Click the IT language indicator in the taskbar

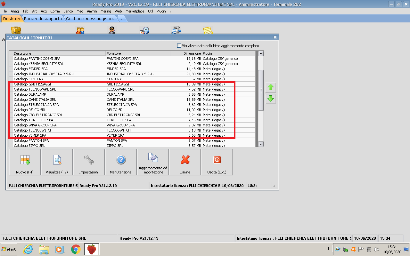(x=328, y=249)
